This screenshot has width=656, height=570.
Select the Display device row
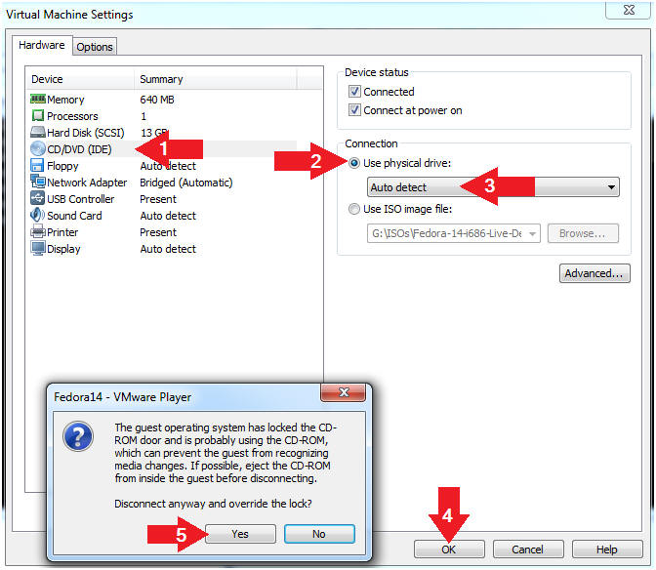(163, 249)
